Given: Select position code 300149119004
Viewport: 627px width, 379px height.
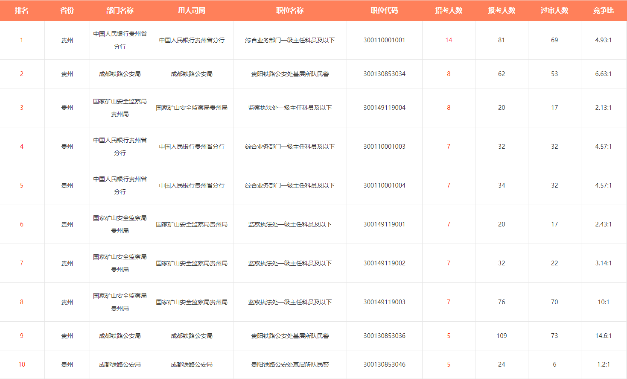Looking at the screenshot, I should (x=385, y=108).
